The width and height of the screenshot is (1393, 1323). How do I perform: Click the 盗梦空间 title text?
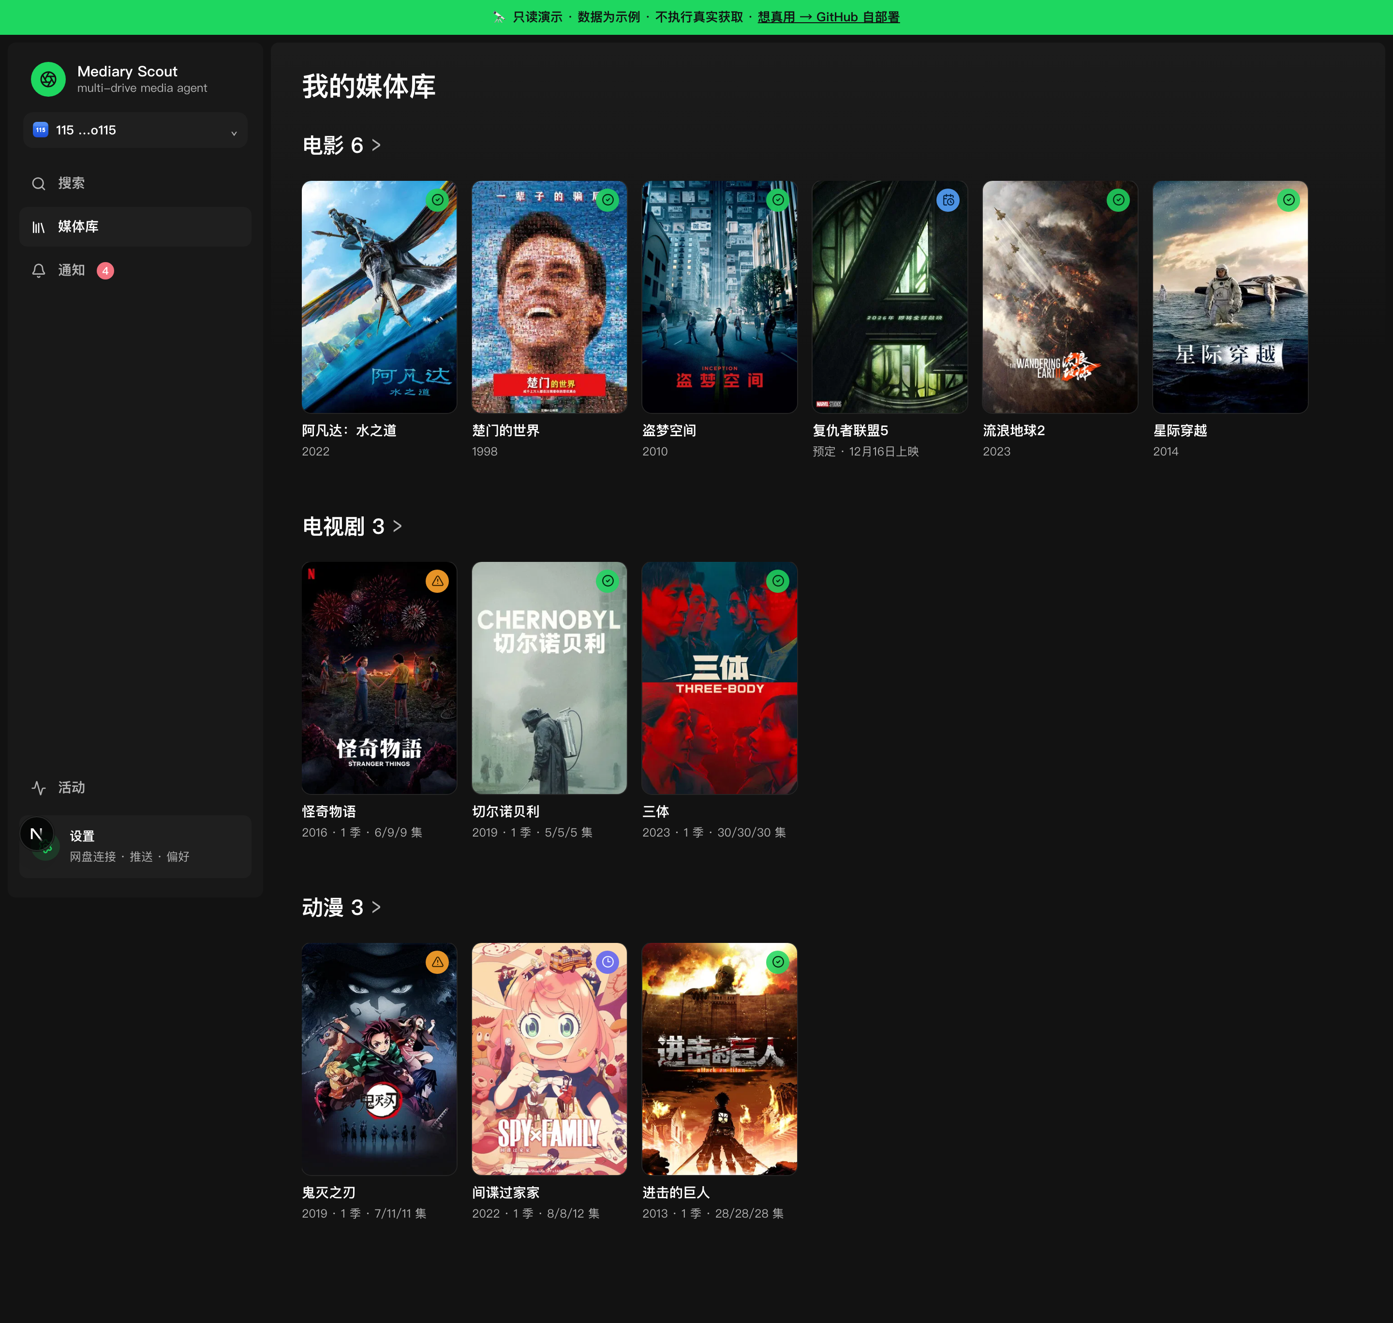click(x=669, y=431)
